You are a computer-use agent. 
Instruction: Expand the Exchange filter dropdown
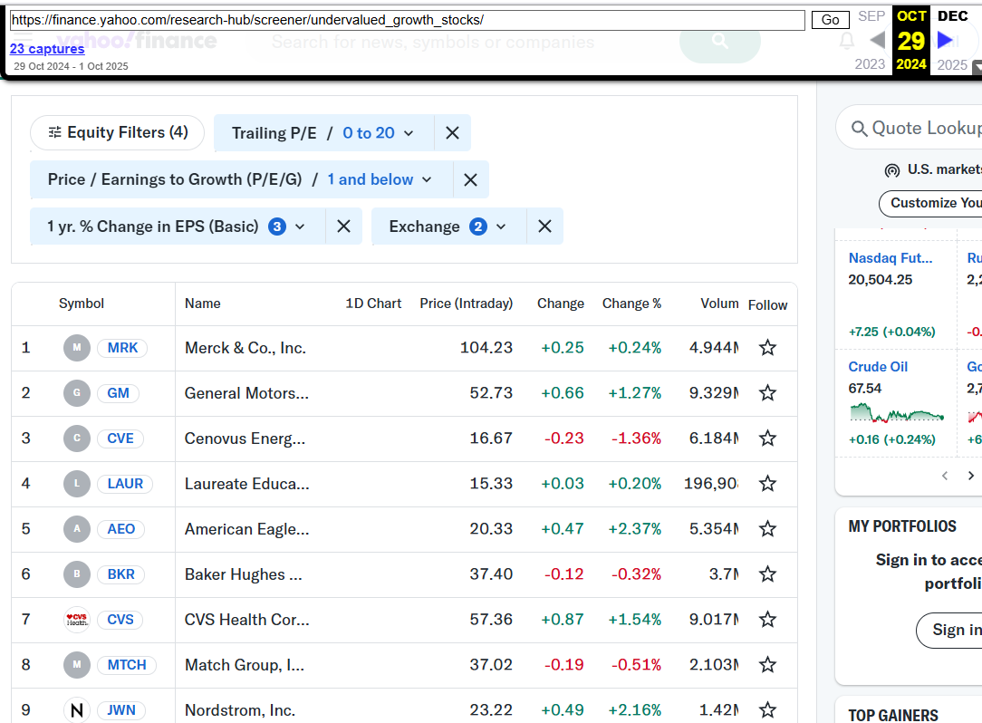coord(448,227)
